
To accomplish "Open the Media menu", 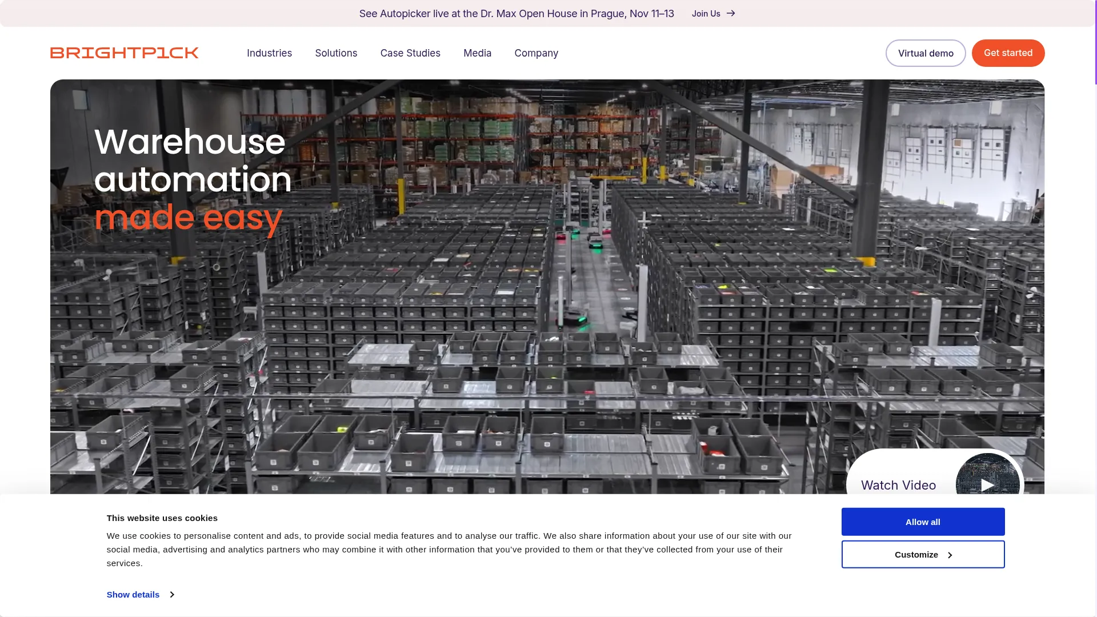I will pos(477,53).
